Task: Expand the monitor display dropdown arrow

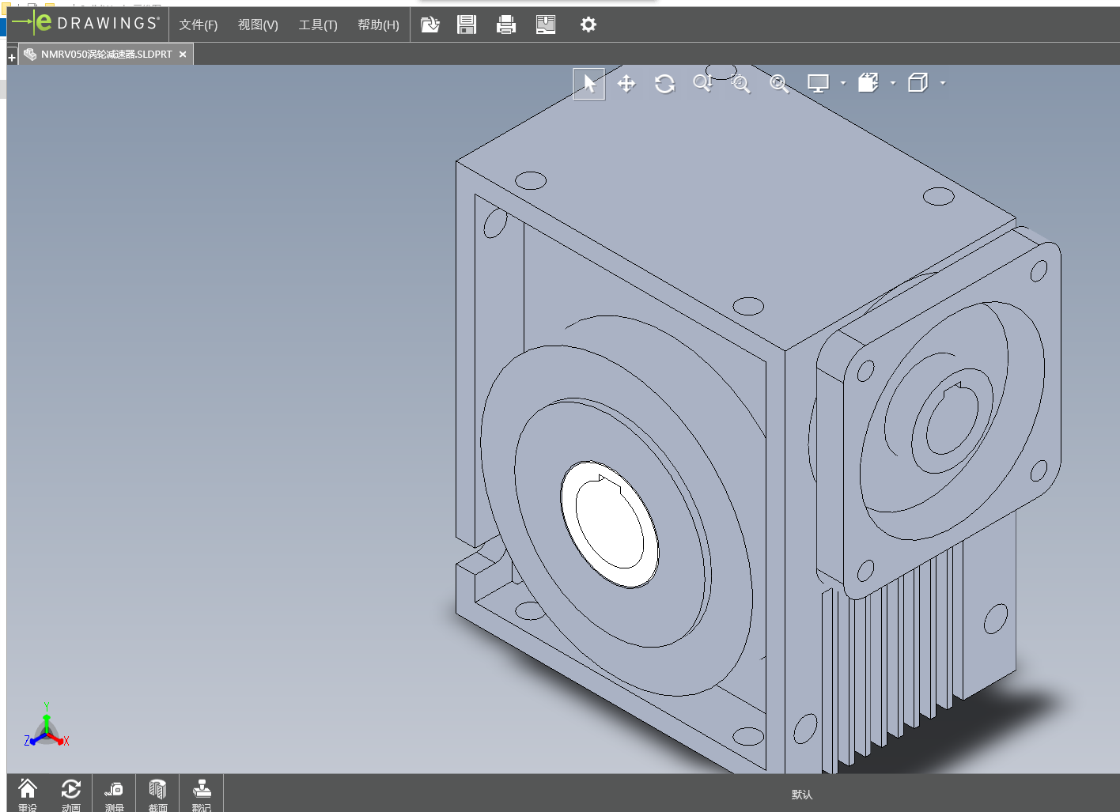Action: pos(843,83)
